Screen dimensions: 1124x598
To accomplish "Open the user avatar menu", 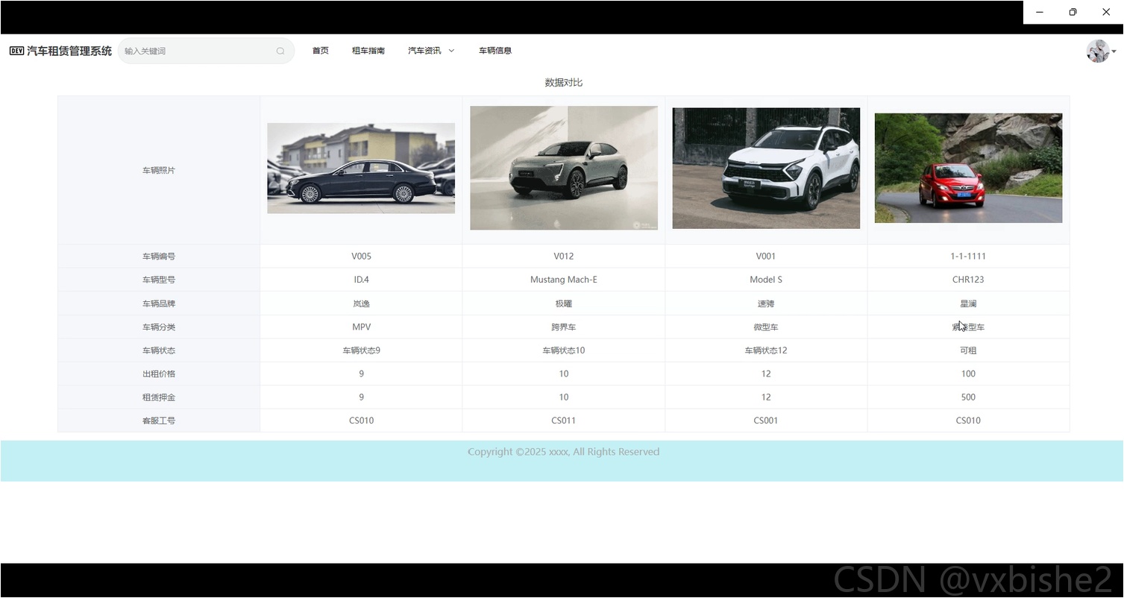I will pos(1098,51).
